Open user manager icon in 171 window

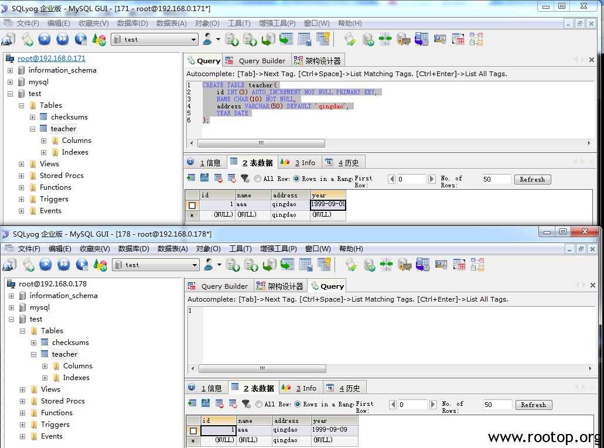point(207,39)
